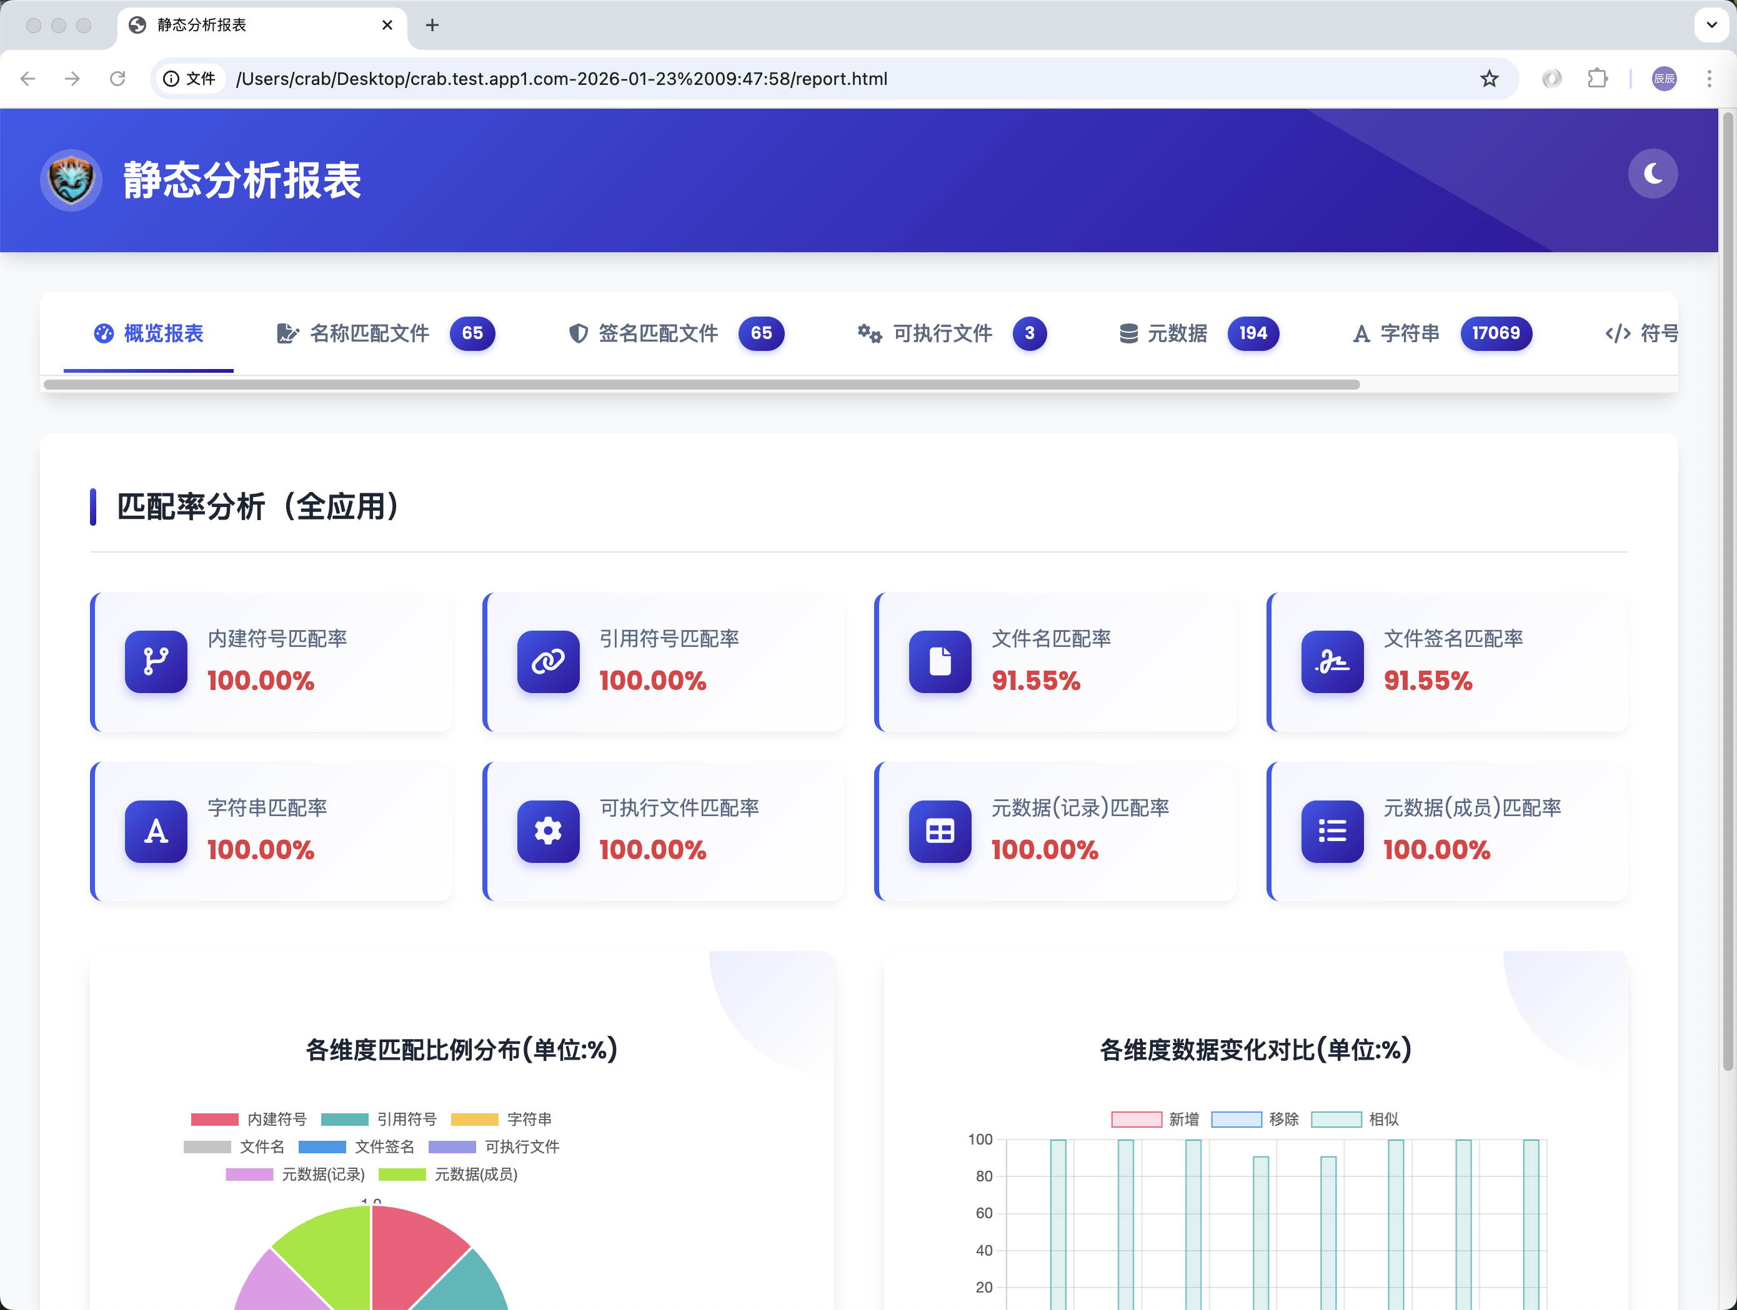Click the table icon of 元数据(记录)匹配率
The width and height of the screenshot is (1737, 1310).
(x=940, y=831)
